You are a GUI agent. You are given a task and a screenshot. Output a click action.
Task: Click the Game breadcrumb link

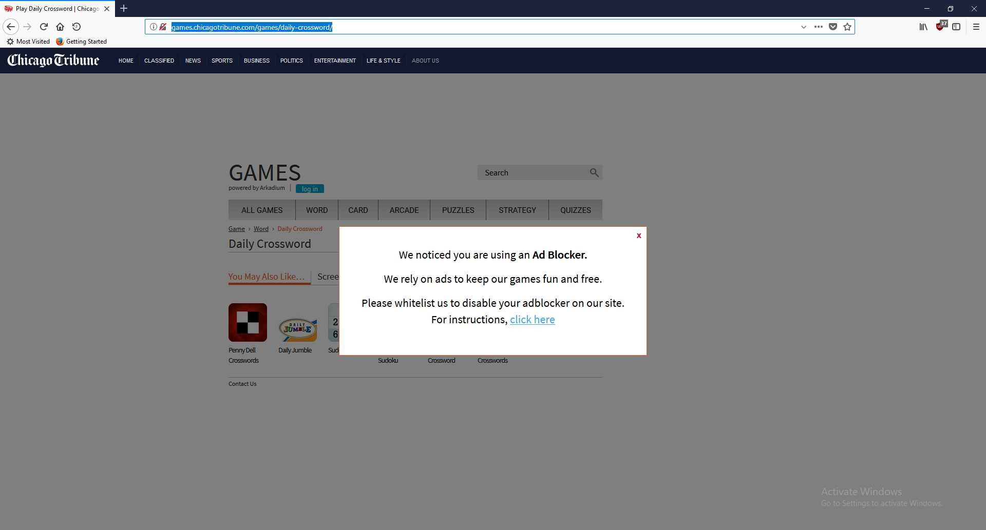point(237,229)
